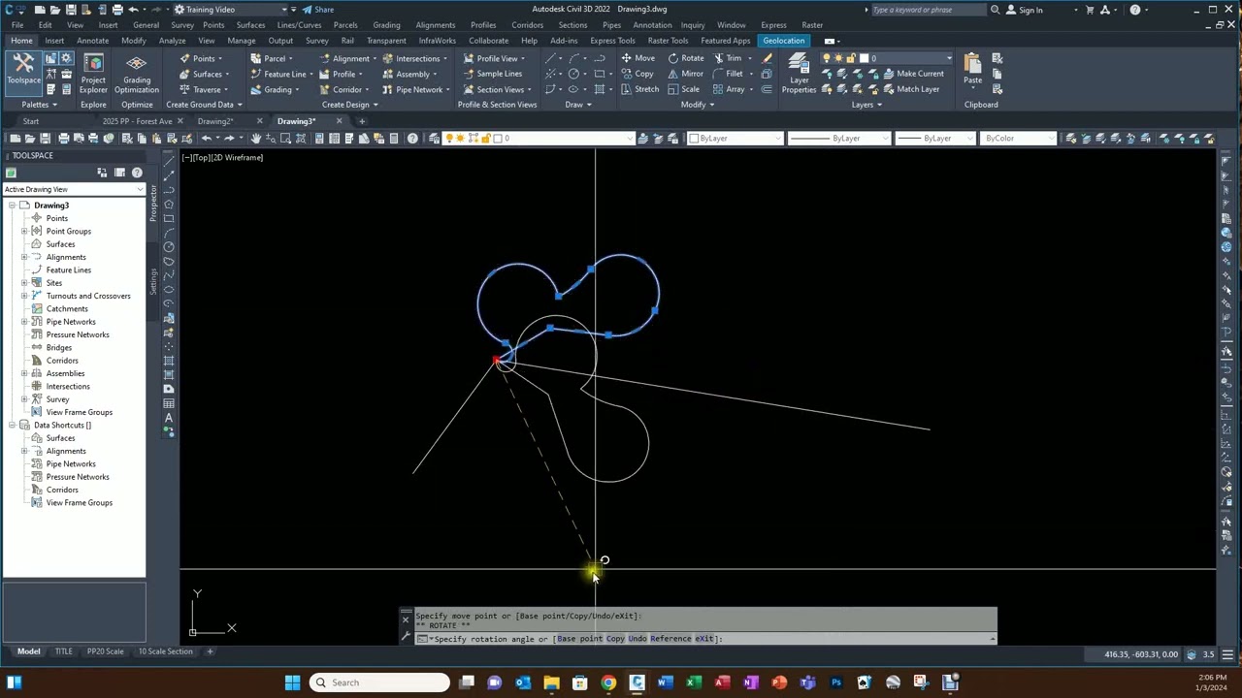Click the 2D Wireframe visual style label
The image size is (1242, 698).
point(238,157)
